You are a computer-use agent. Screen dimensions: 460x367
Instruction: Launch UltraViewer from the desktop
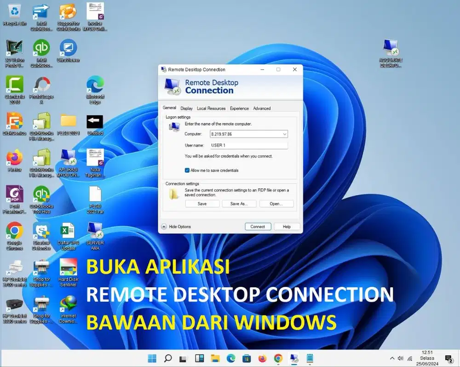click(x=68, y=49)
